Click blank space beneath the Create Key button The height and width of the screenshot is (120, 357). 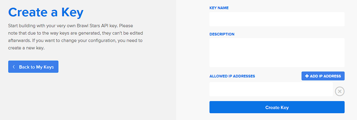click(x=277, y=117)
